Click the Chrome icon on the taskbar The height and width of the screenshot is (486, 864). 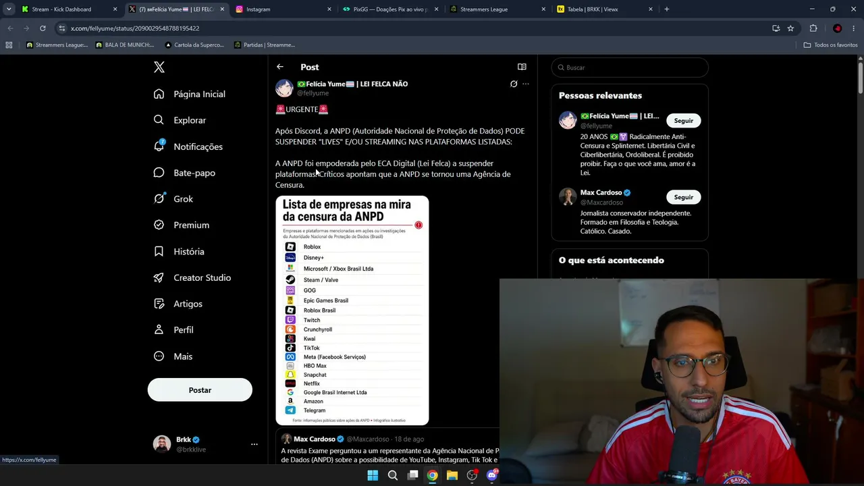pos(432,475)
